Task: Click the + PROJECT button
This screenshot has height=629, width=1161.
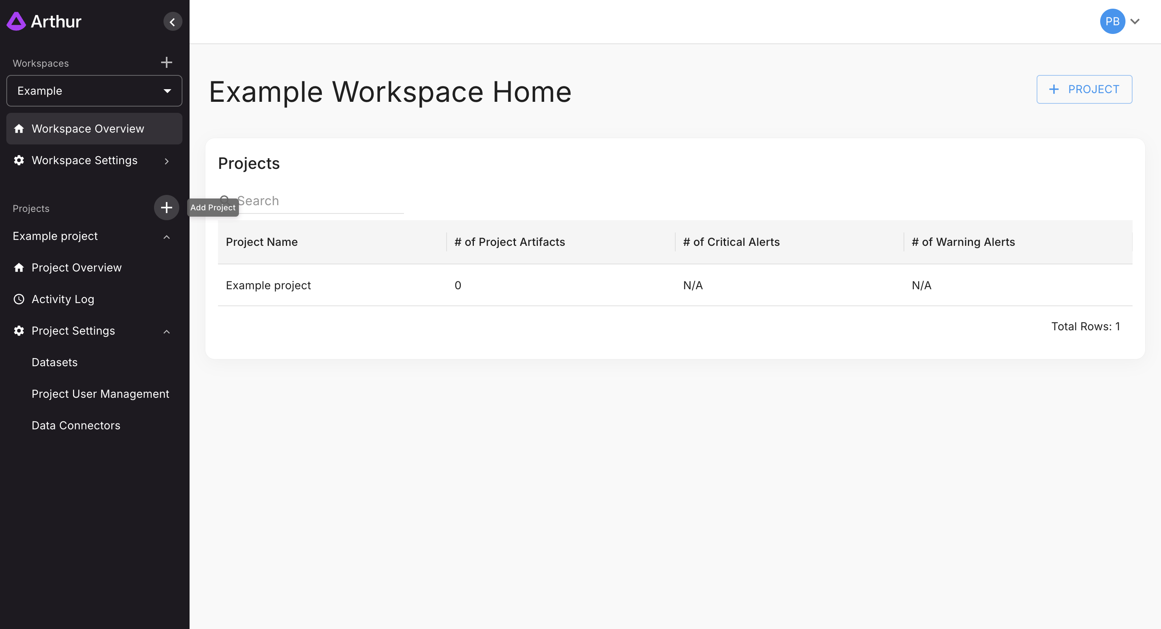Action: tap(1084, 89)
